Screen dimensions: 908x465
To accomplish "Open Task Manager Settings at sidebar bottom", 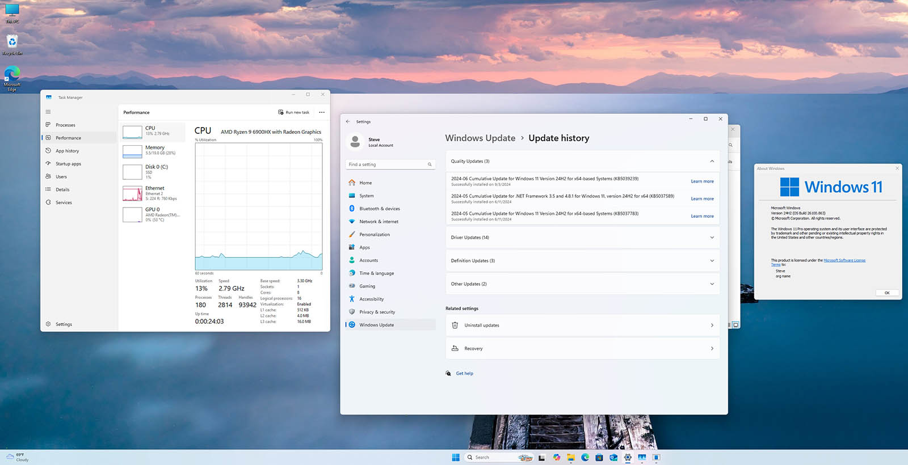I will pos(79,324).
